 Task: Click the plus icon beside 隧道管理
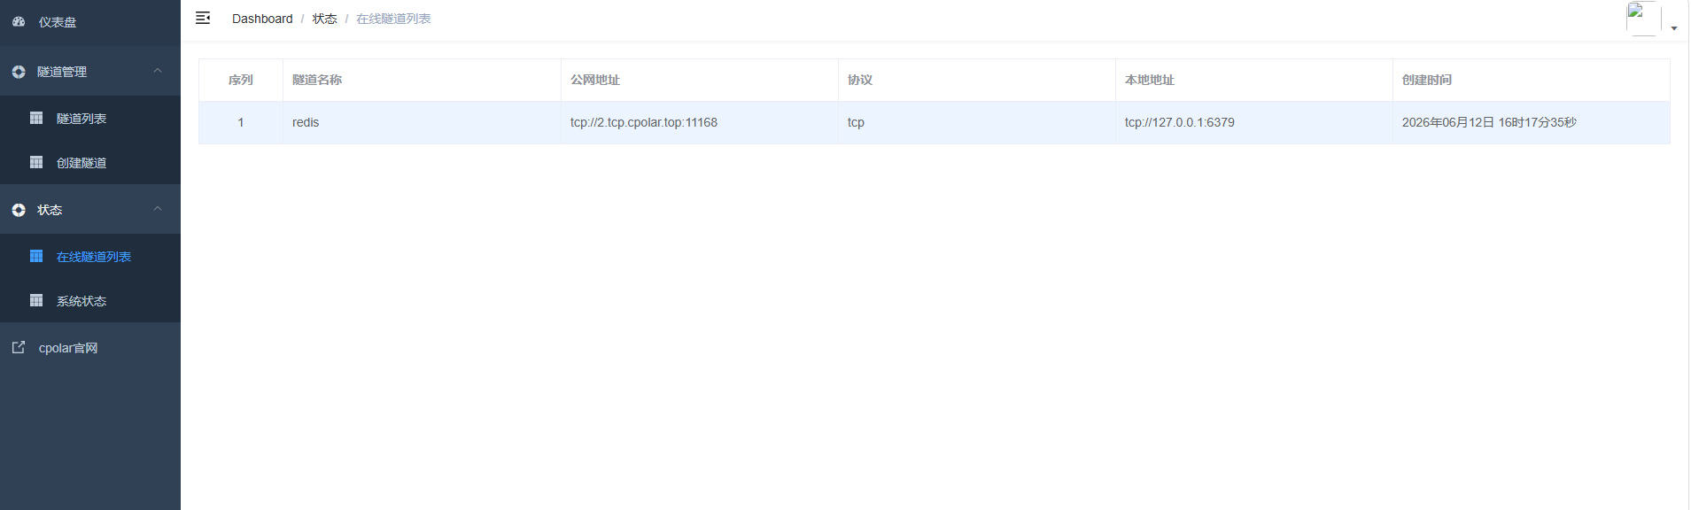(19, 72)
